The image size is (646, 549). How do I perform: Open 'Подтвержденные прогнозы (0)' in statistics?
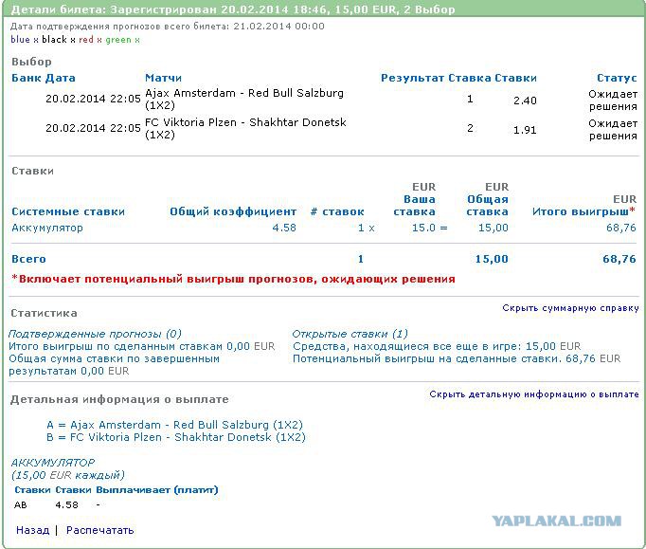pos(95,334)
